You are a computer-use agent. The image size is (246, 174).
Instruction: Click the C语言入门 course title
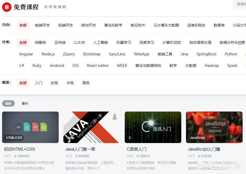136,149
